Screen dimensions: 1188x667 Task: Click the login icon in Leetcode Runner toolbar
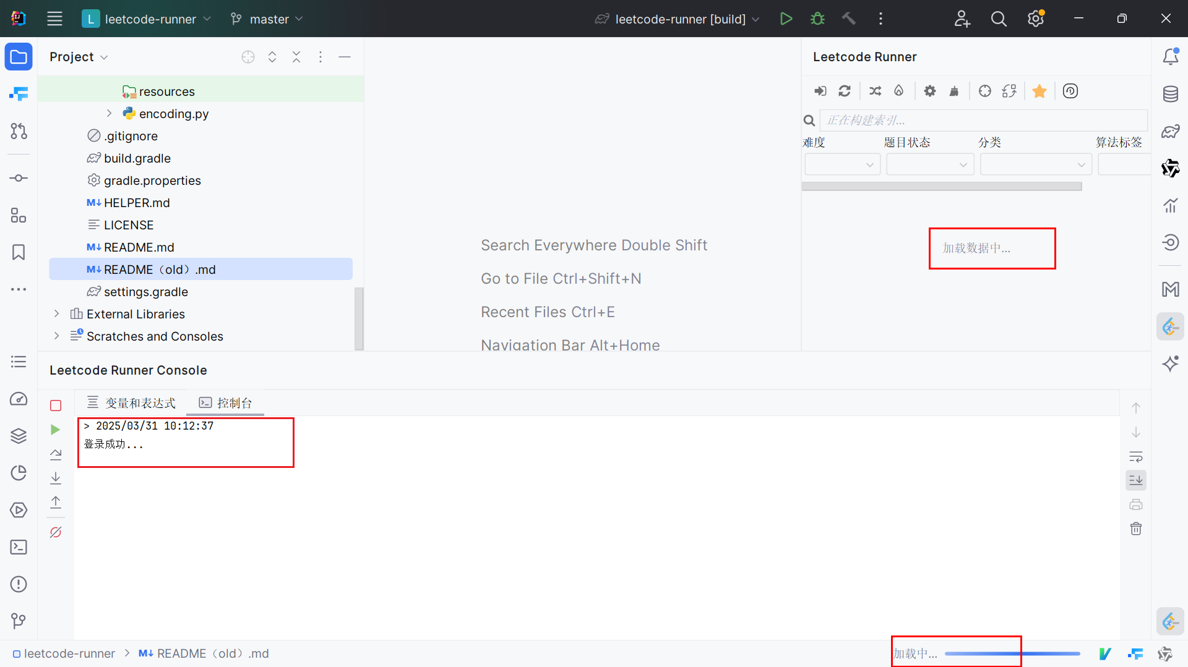(820, 91)
